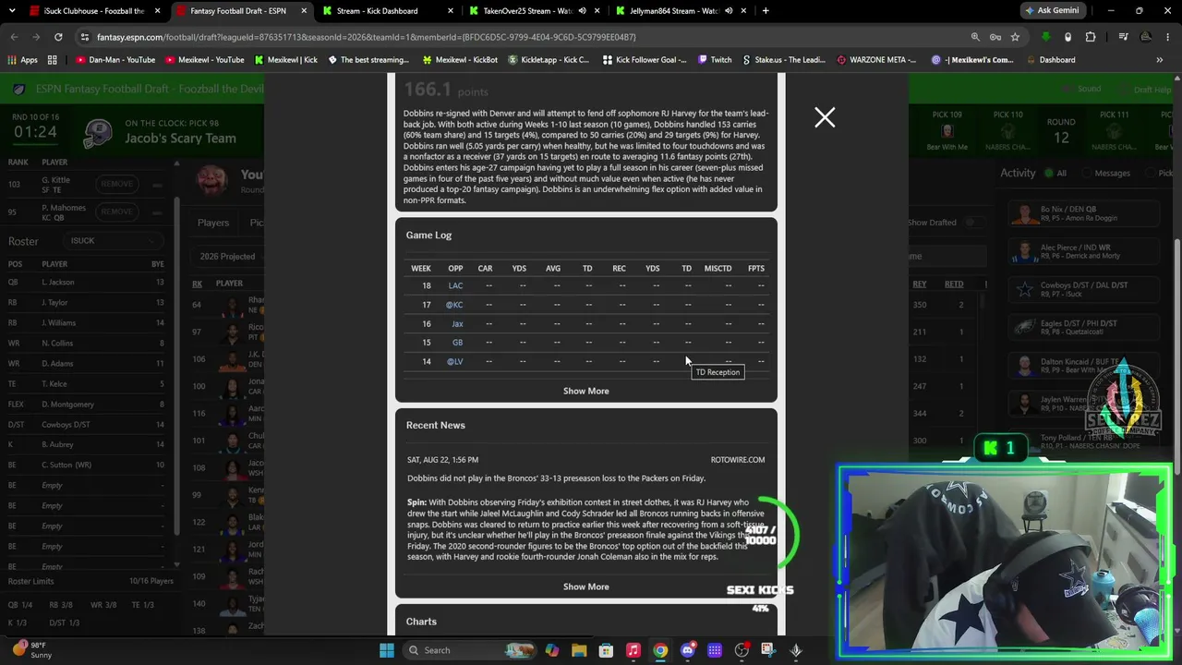Image resolution: width=1182 pixels, height=665 pixels.
Task: Open the music app in the taskbar
Action: pos(633,650)
